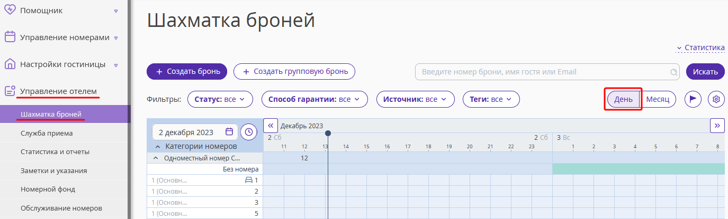Click the calendar icon beside Управление номерами
The image size is (728, 219).
tap(10, 37)
